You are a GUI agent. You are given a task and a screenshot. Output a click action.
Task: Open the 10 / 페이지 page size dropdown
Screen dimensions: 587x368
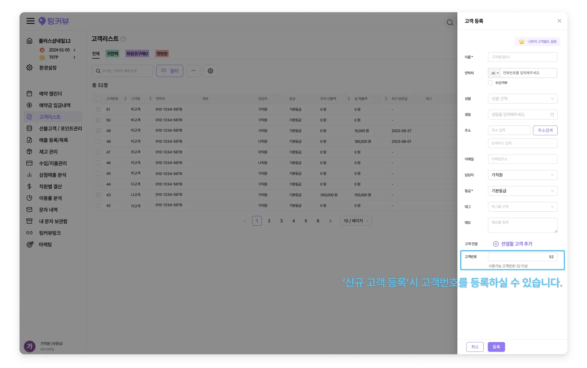click(356, 221)
